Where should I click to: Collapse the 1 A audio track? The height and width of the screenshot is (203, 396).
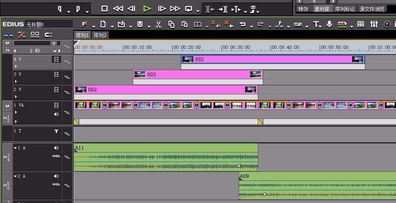(16, 148)
